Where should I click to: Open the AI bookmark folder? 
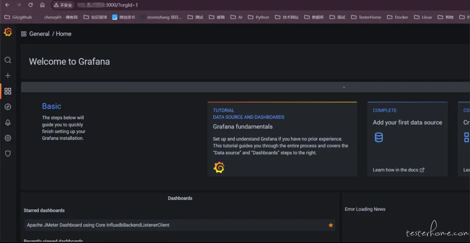click(236, 17)
